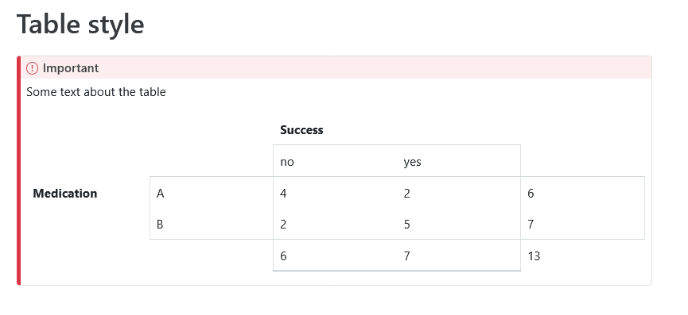The height and width of the screenshot is (315, 688).
Task: Select the 'Some text about the table' paragraph
Action: coord(96,92)
